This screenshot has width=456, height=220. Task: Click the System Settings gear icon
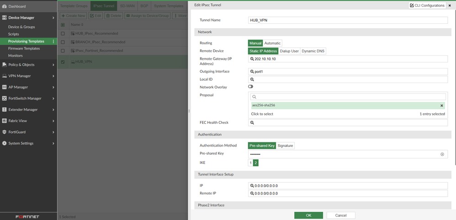pyautogui.click(x=5, y=143)
